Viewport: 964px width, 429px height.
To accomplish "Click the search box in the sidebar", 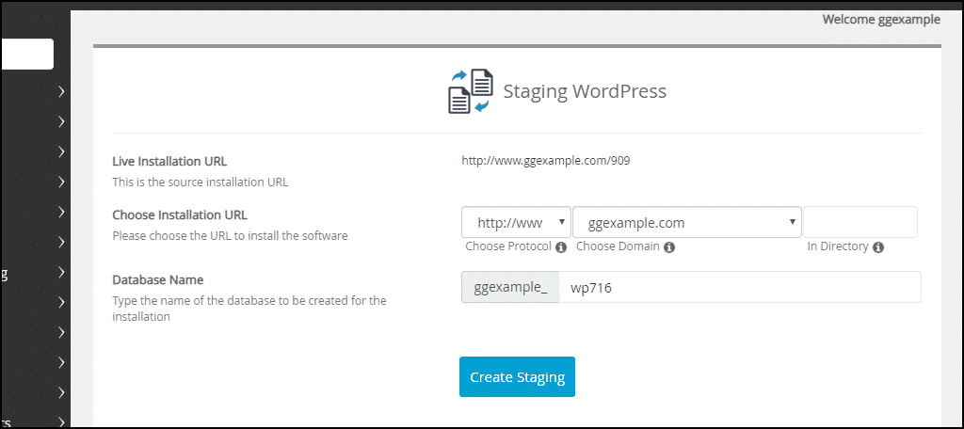I will (x=26, y=54).
